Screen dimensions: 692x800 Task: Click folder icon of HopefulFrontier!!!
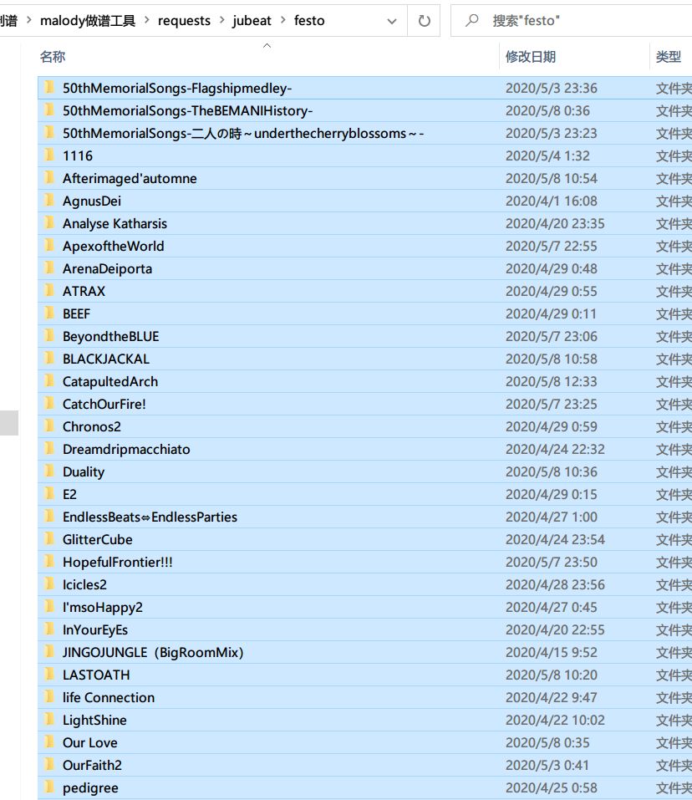click(x=49, y=562)
